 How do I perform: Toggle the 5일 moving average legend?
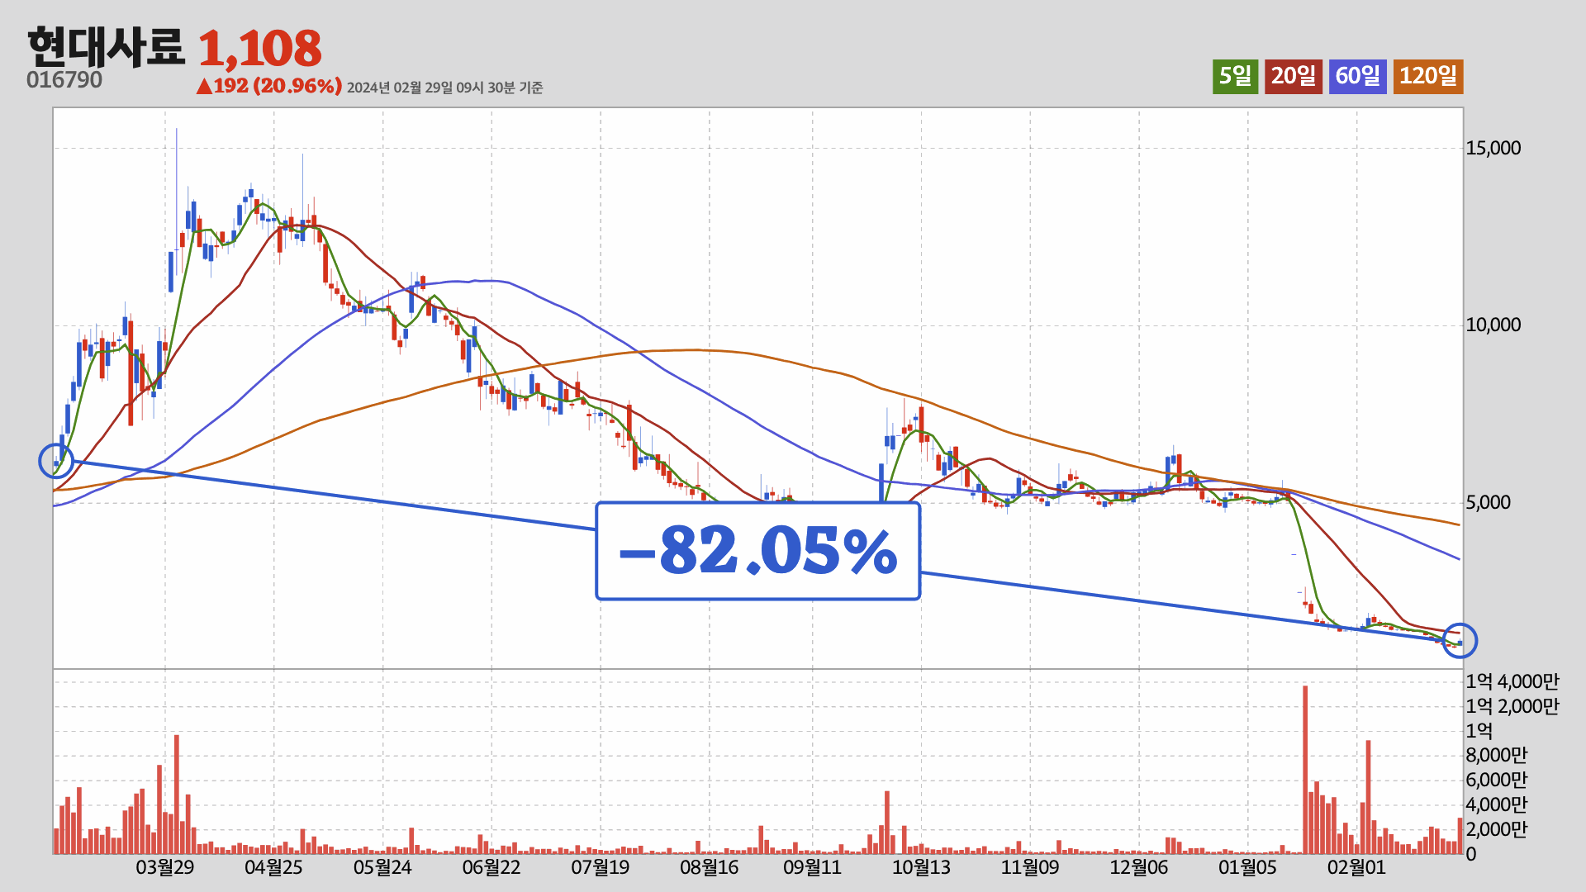pos(1235,76)
